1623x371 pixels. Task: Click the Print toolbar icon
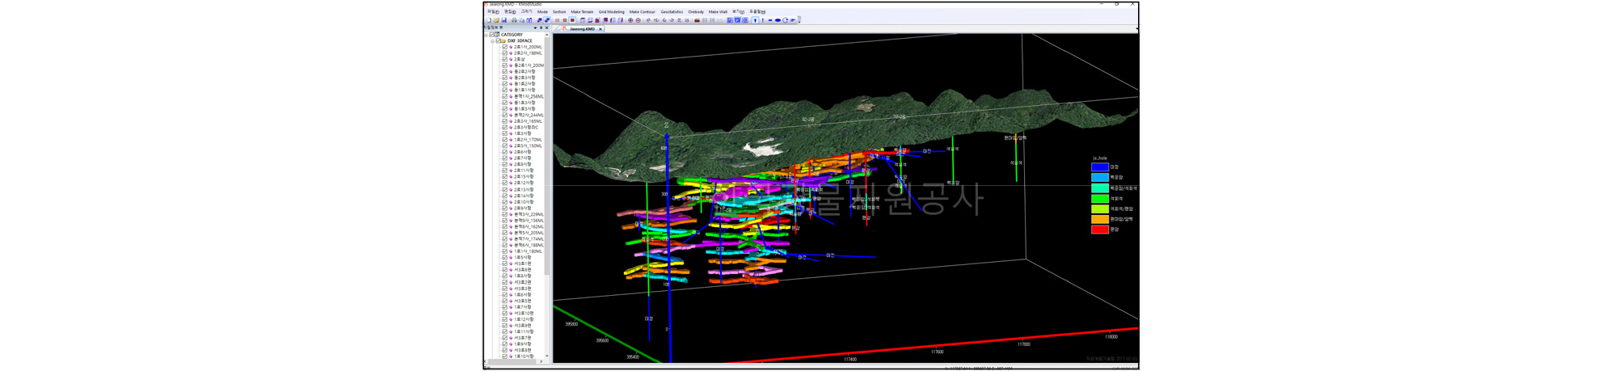(514, 20)
